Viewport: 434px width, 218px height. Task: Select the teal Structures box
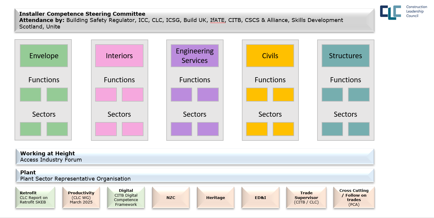coord(346,56)
